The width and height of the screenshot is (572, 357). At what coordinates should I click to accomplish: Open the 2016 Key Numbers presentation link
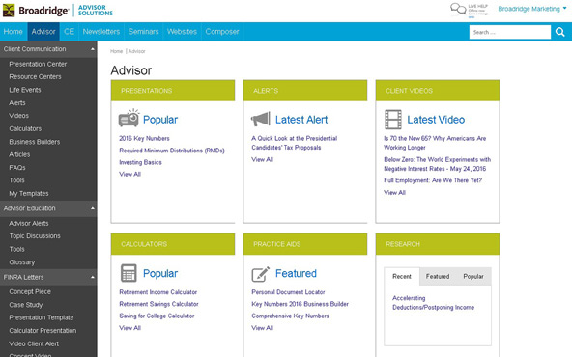coord(144,138)
